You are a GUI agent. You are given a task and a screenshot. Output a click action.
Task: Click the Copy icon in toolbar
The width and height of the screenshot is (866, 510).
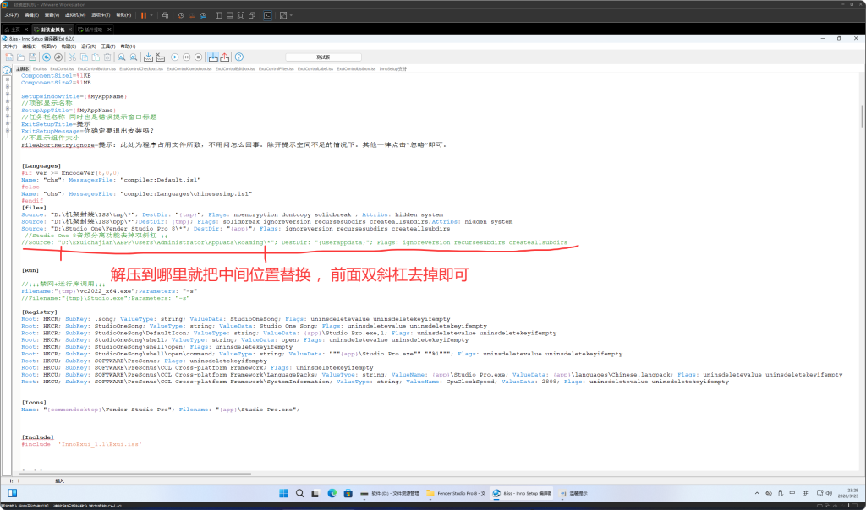84,57
